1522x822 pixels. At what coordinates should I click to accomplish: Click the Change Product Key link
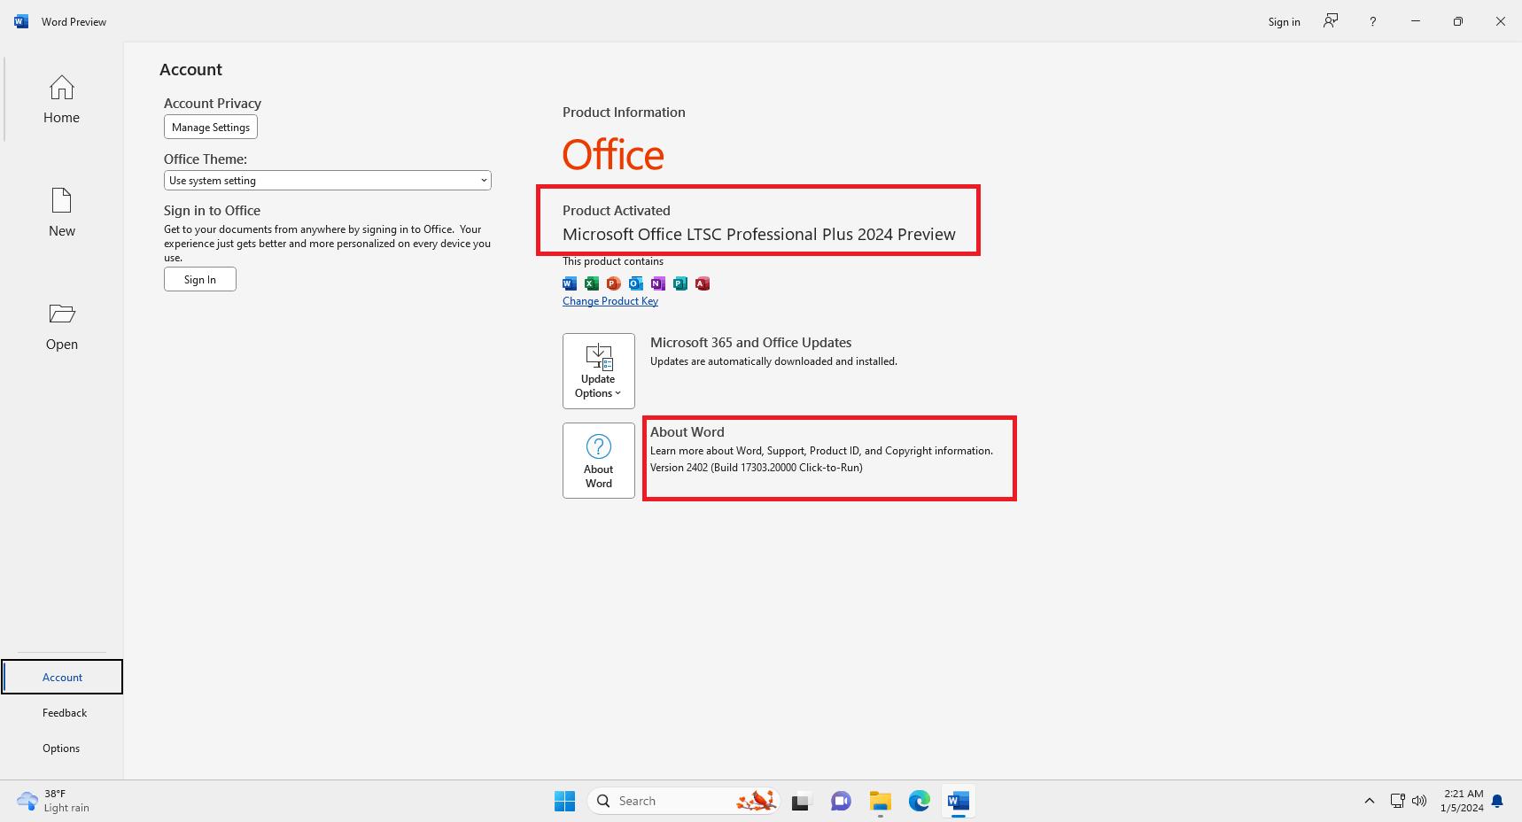[x=610, y=301]
